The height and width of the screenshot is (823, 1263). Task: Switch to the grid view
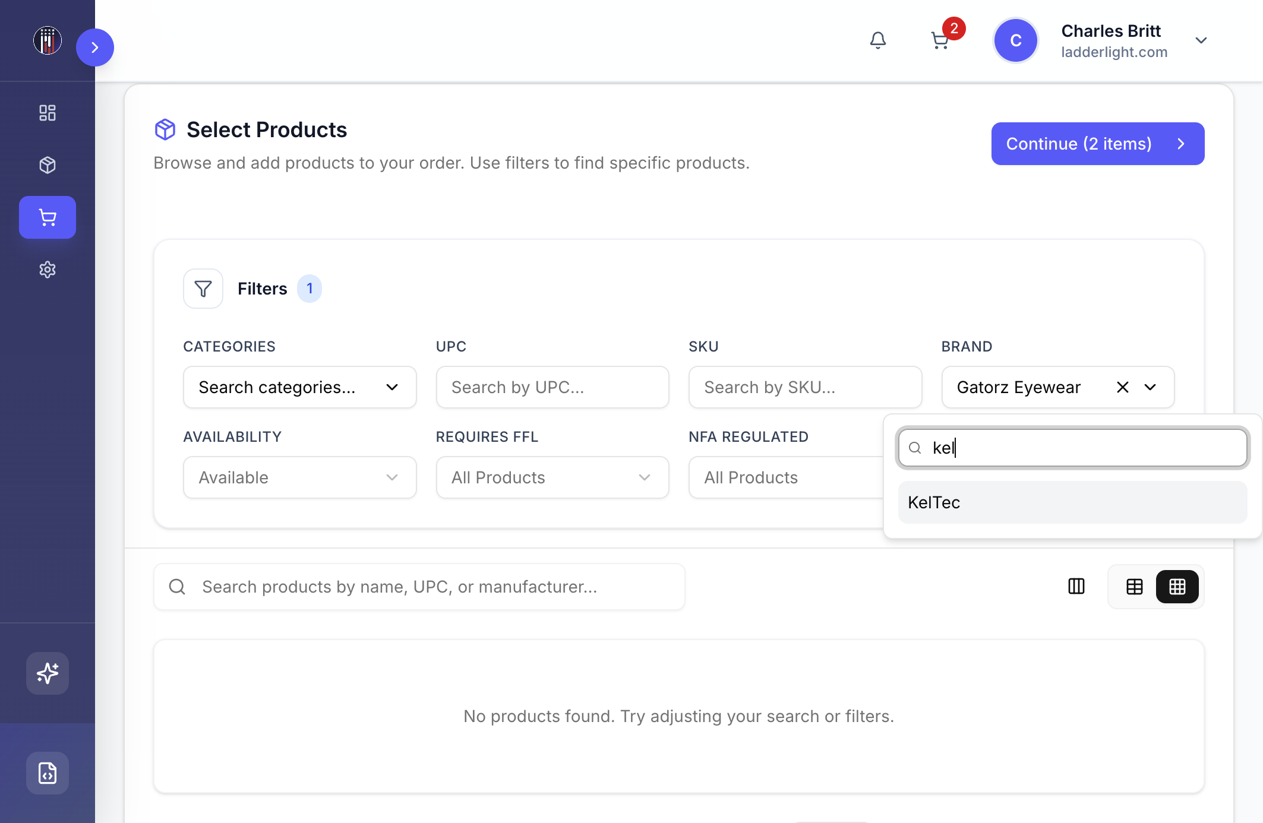(x=1177, y=587)
